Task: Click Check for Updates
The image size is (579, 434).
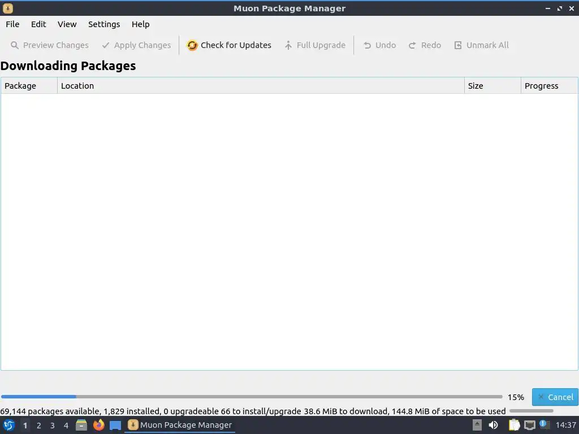Action: [228, 45]
